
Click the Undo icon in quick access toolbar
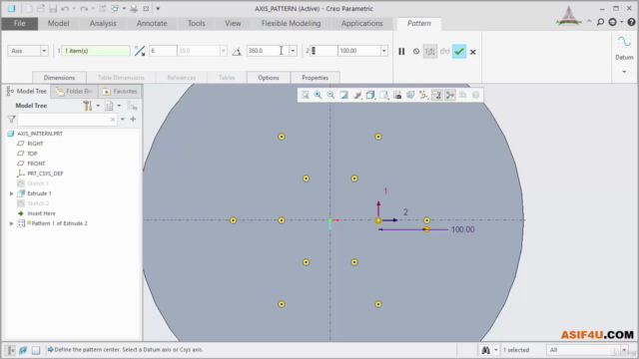tap(65, 9)
